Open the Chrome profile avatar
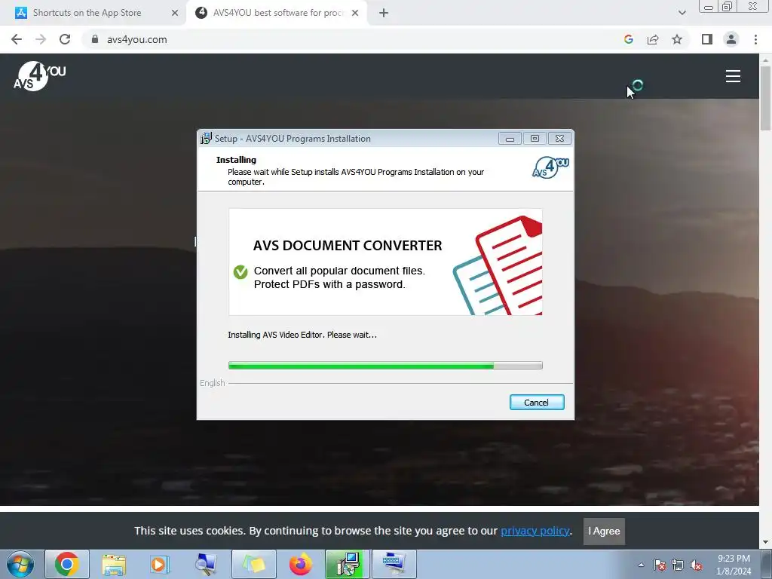Image resolution: width=772 pixels, height=579 pixels. click(731, 39)
